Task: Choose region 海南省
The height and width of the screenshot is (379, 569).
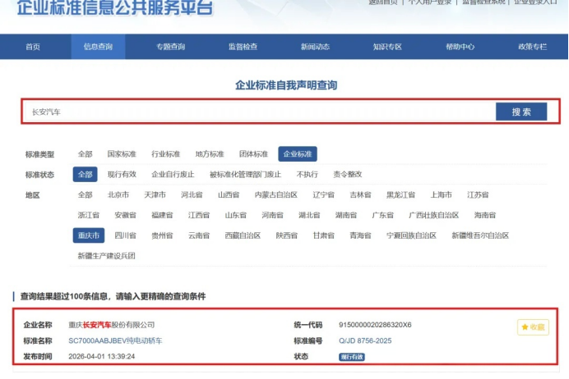Action: click(485, 215)
